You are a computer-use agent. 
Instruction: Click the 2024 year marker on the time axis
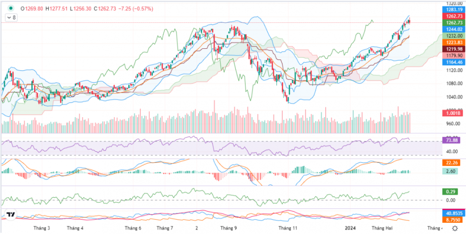coord(351,228)
